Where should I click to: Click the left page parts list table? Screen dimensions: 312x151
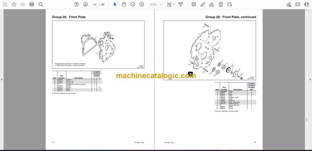[x=77, y=81]
